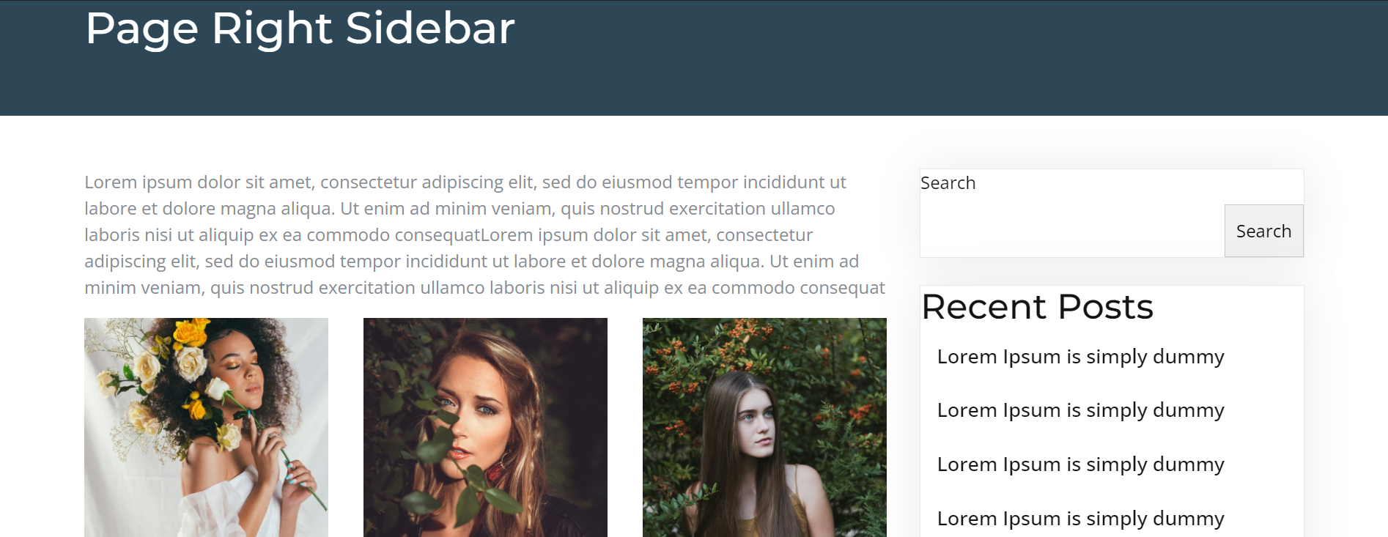Click the Search label above the field

point(948,183)
